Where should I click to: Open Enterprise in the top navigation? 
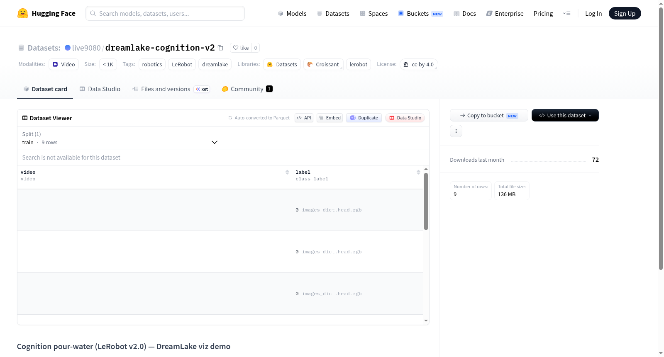[x=505, y=13]
